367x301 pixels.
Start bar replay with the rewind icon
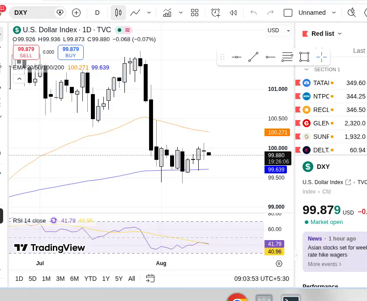pos(233,13)
